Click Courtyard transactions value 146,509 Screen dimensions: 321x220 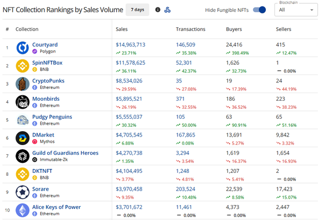click(186, 44)
